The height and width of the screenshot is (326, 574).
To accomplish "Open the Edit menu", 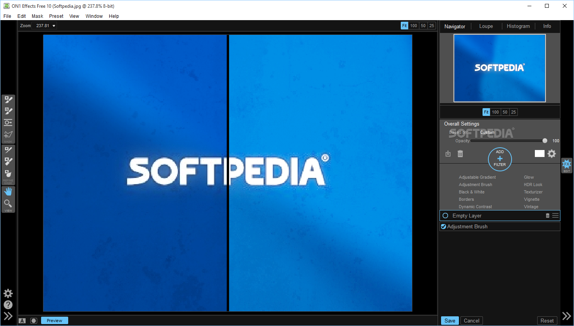I will (x=22, y=16).
